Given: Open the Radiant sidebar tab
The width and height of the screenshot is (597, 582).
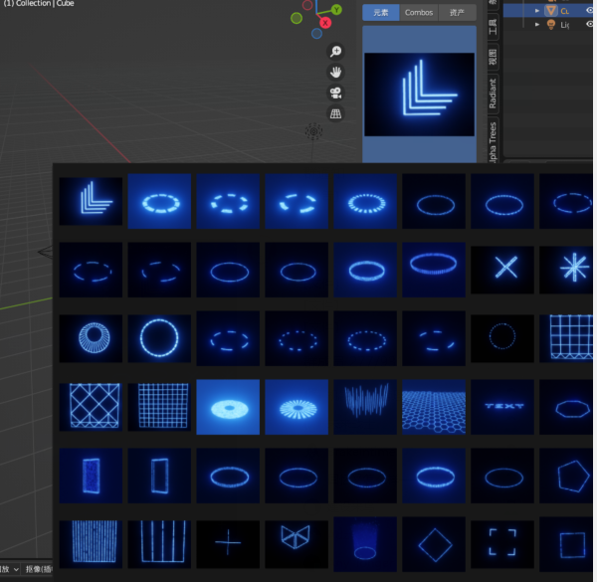Looking at the screenshot, I should coord(493,94).
